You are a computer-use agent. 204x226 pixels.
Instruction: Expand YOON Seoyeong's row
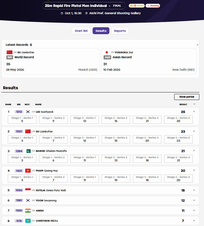[x=194, y=200]
